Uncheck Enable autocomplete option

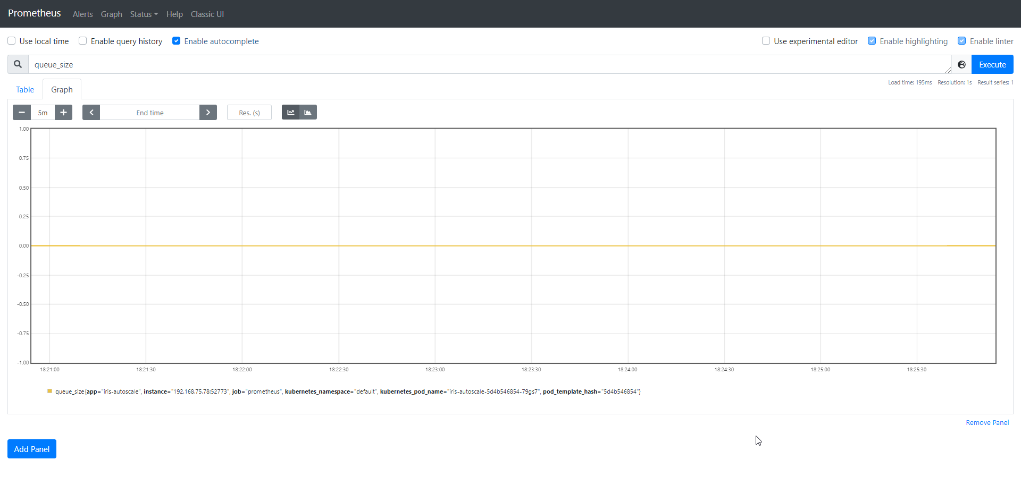point(177,41)
